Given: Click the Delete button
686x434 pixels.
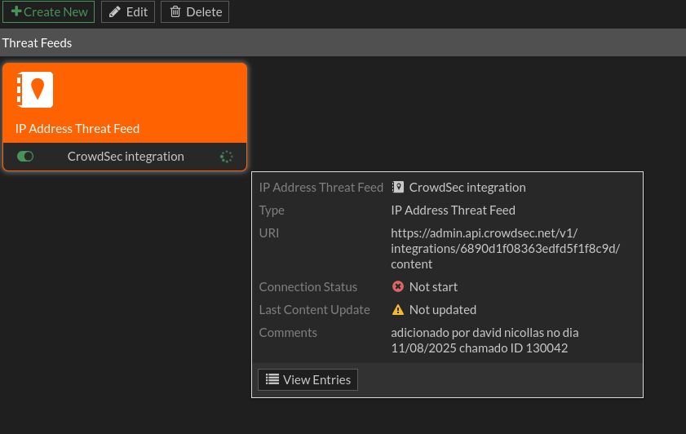Looking at the screenshot, I should [195, 11].
